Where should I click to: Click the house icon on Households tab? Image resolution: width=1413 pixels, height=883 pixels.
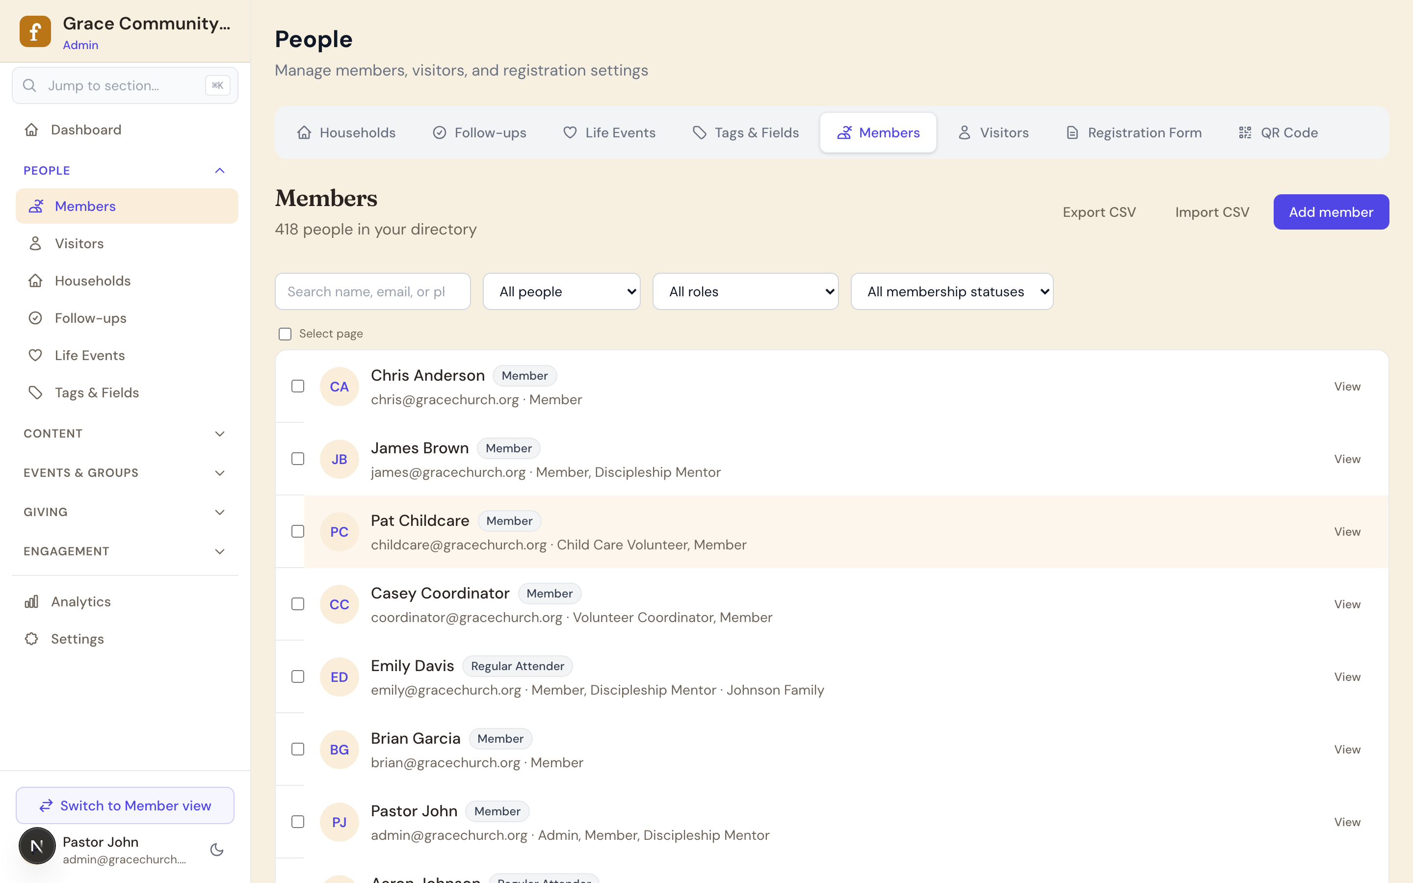[304, 132]
